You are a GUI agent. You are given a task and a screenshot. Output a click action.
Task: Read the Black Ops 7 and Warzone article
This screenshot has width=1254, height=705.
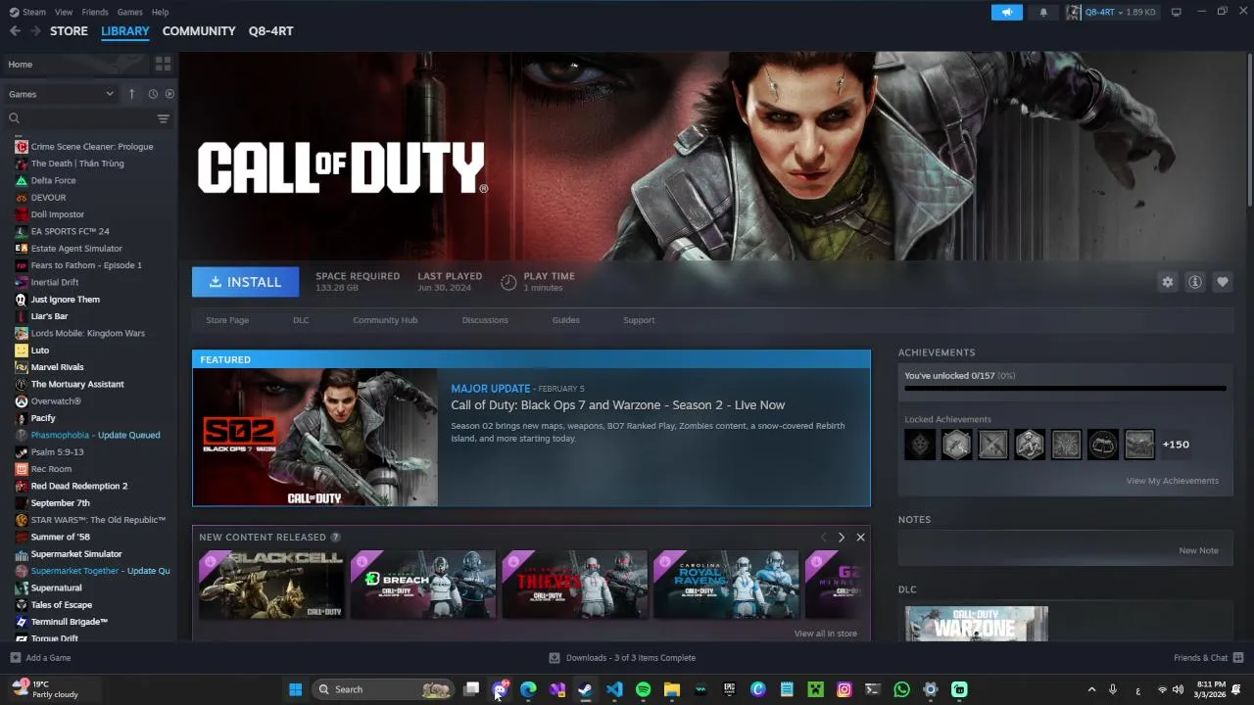[618, 405]
